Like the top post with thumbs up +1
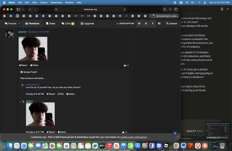 click(126, 66)
